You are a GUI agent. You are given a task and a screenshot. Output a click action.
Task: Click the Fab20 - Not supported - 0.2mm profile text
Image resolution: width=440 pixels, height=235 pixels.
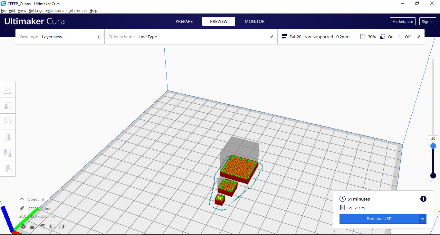point(320,37)
